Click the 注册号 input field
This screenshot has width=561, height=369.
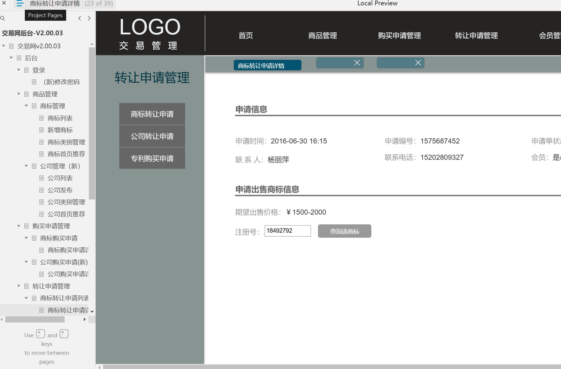click(x=287, y=231)
